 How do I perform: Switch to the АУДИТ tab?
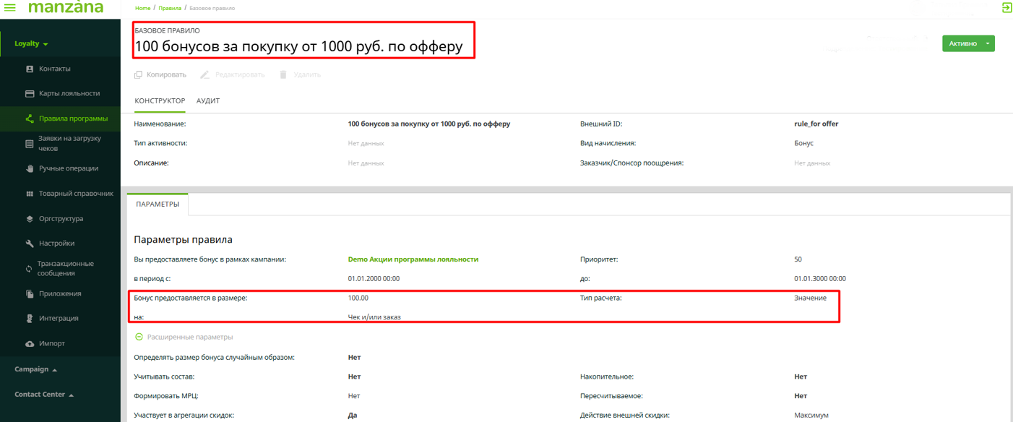coord(208,101)
